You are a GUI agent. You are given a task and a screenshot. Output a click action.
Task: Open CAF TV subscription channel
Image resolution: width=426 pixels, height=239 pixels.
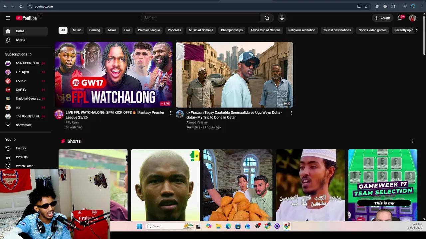point(25,90)
